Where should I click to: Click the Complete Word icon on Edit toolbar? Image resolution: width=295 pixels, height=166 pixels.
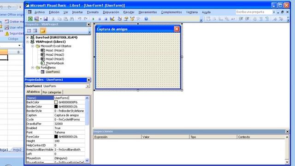pos(233,19)
